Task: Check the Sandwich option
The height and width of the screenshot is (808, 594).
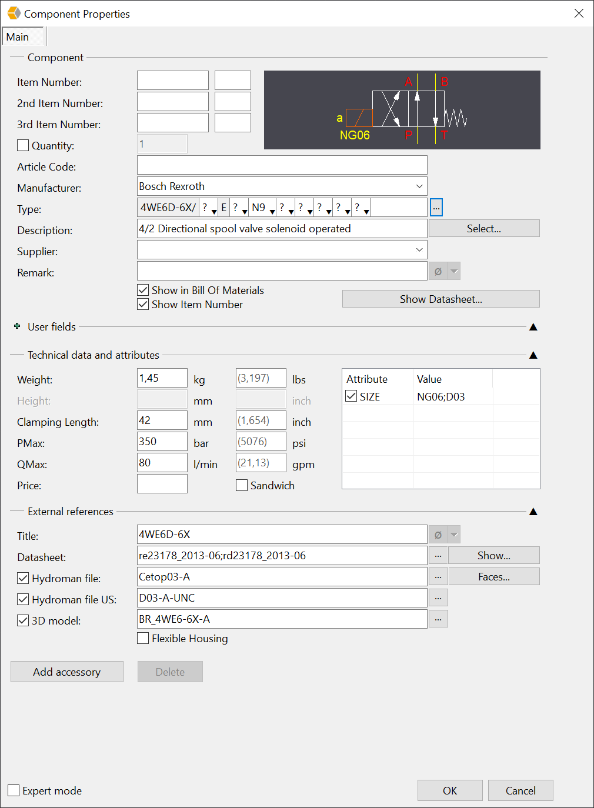Action: coord(242,485)
